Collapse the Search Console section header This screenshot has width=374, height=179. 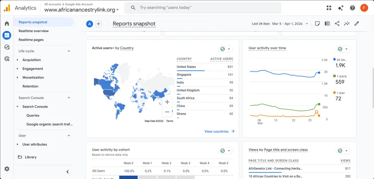click(69, 98)
